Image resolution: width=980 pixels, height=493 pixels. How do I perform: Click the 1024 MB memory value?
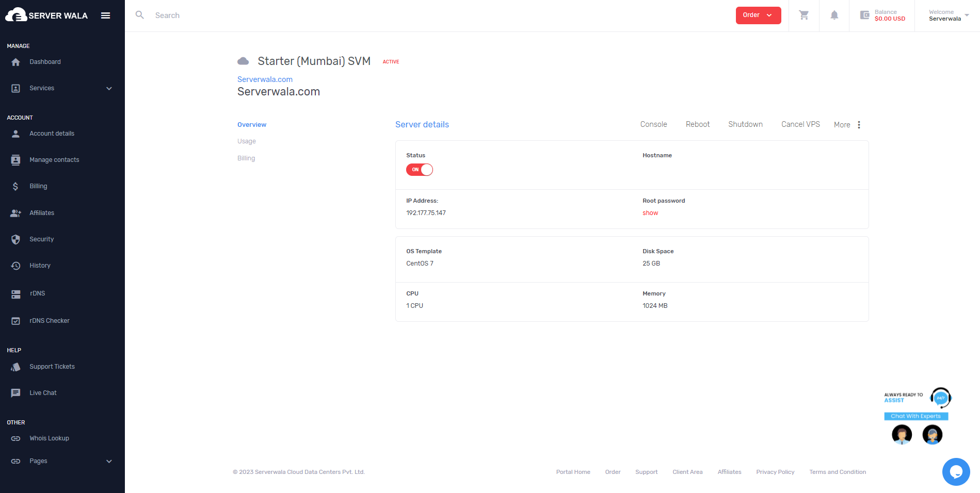pos(655,306)
